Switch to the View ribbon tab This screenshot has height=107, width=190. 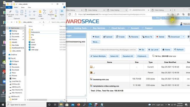pyautogui.click(x=29, y=7)
